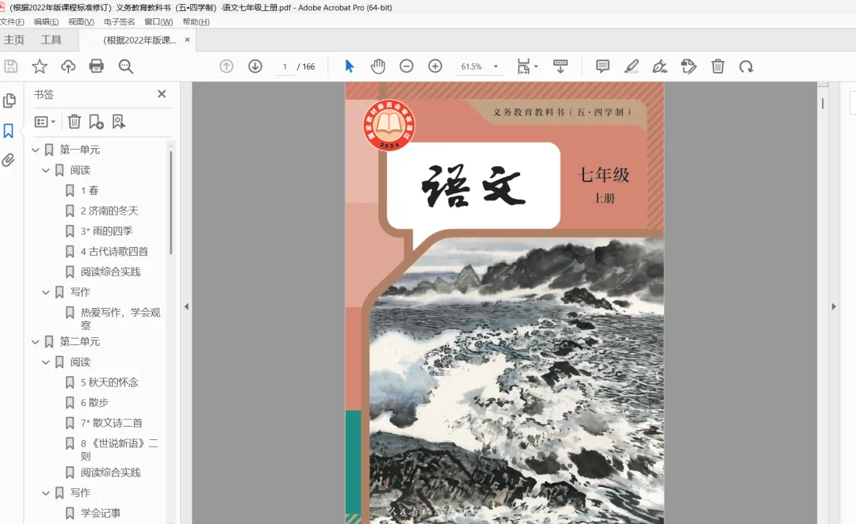Go to next page arrow
The image size is (856, 524).
(255, 66)
